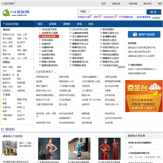Select 包装 category under 原材料

pos(19,46)
